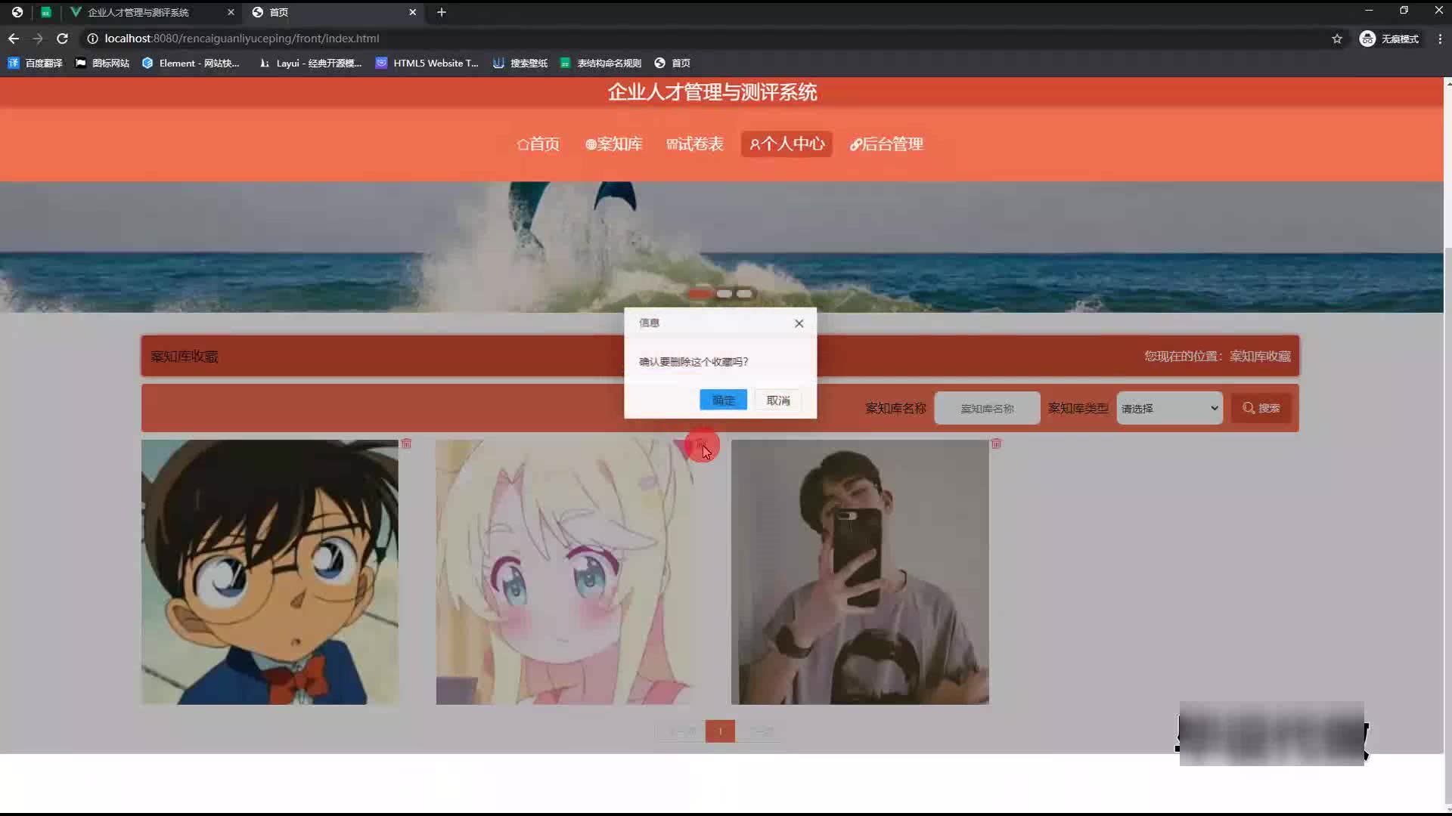Cancel deletion with the 取消 button

[777, 400]
